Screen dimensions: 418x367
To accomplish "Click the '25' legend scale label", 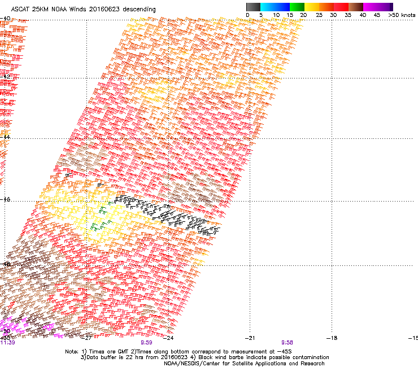I will pyautogui.click(x=319, y=15).
